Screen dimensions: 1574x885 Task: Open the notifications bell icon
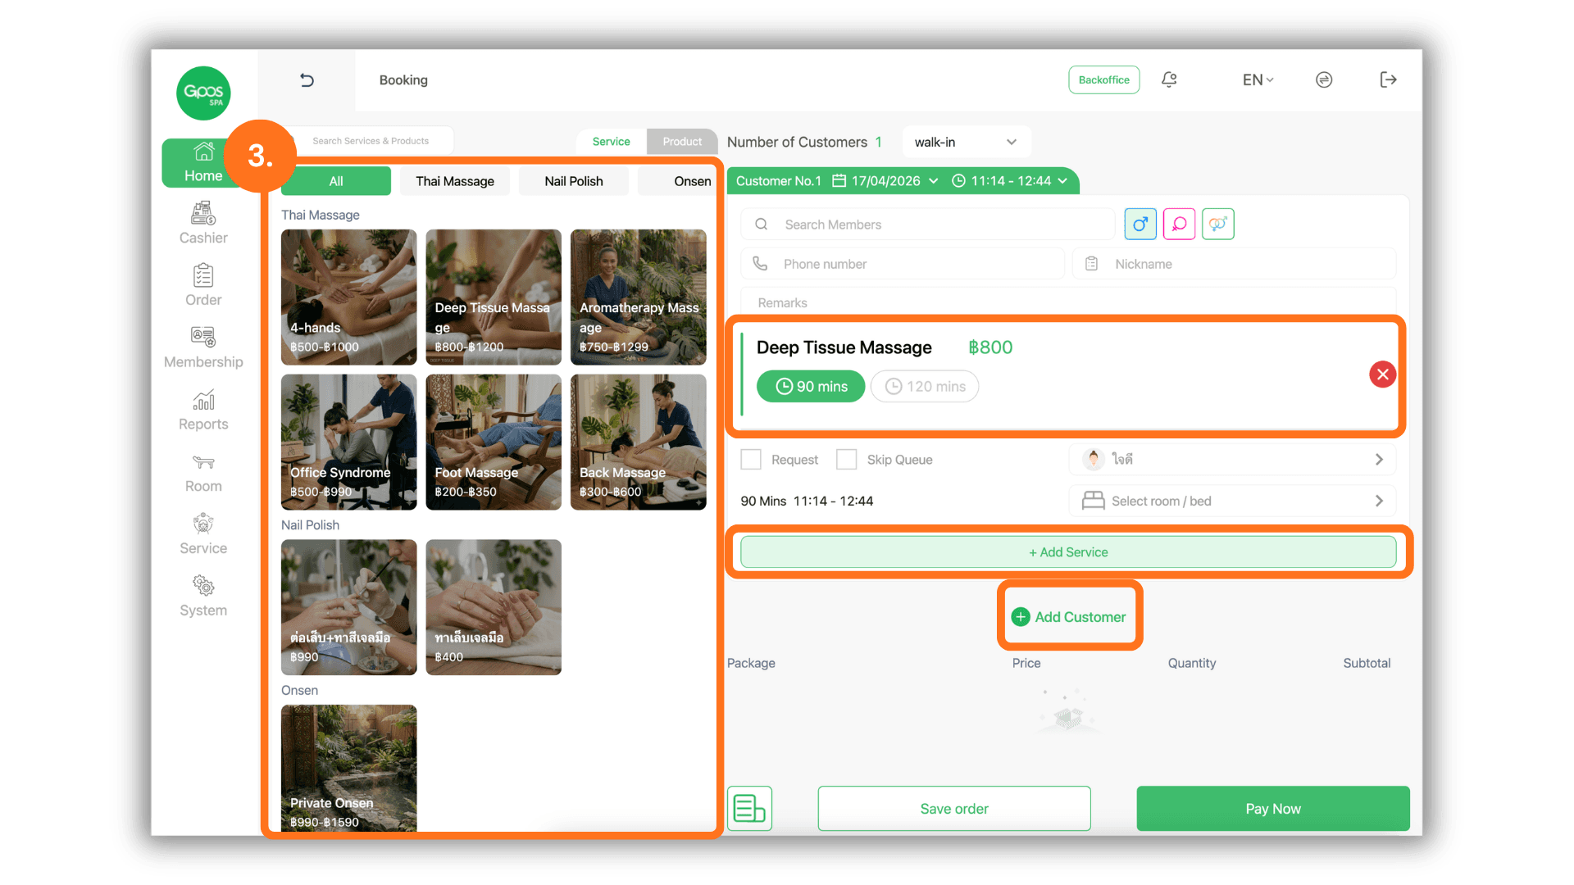coord(1169,79)
